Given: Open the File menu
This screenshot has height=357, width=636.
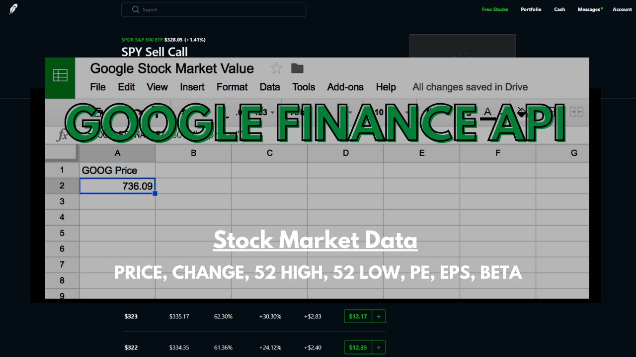Looking at the screenshot, I should pyautogui.click(x=98, y=87).
